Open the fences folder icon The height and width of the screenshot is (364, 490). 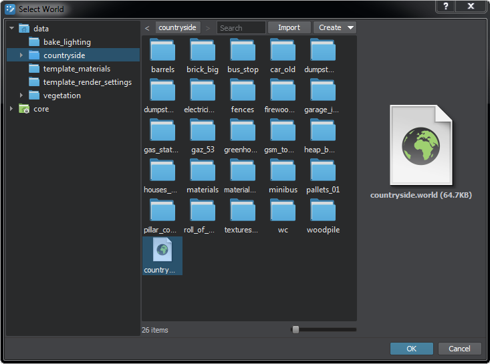click(x=243, y=90)
